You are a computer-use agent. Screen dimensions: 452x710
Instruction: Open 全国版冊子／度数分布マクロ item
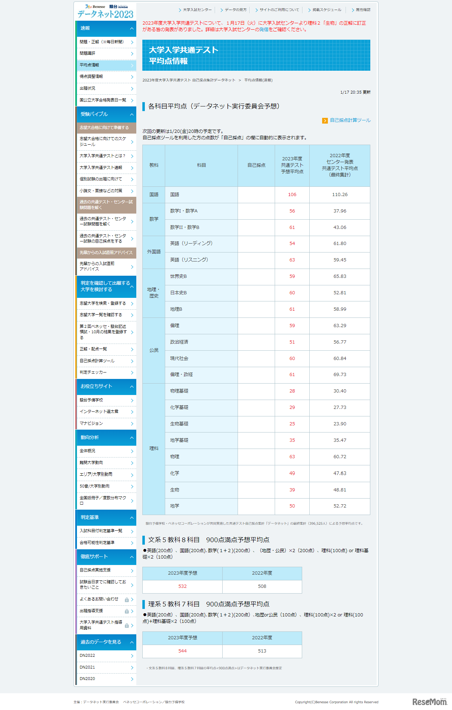pos(106,501)
